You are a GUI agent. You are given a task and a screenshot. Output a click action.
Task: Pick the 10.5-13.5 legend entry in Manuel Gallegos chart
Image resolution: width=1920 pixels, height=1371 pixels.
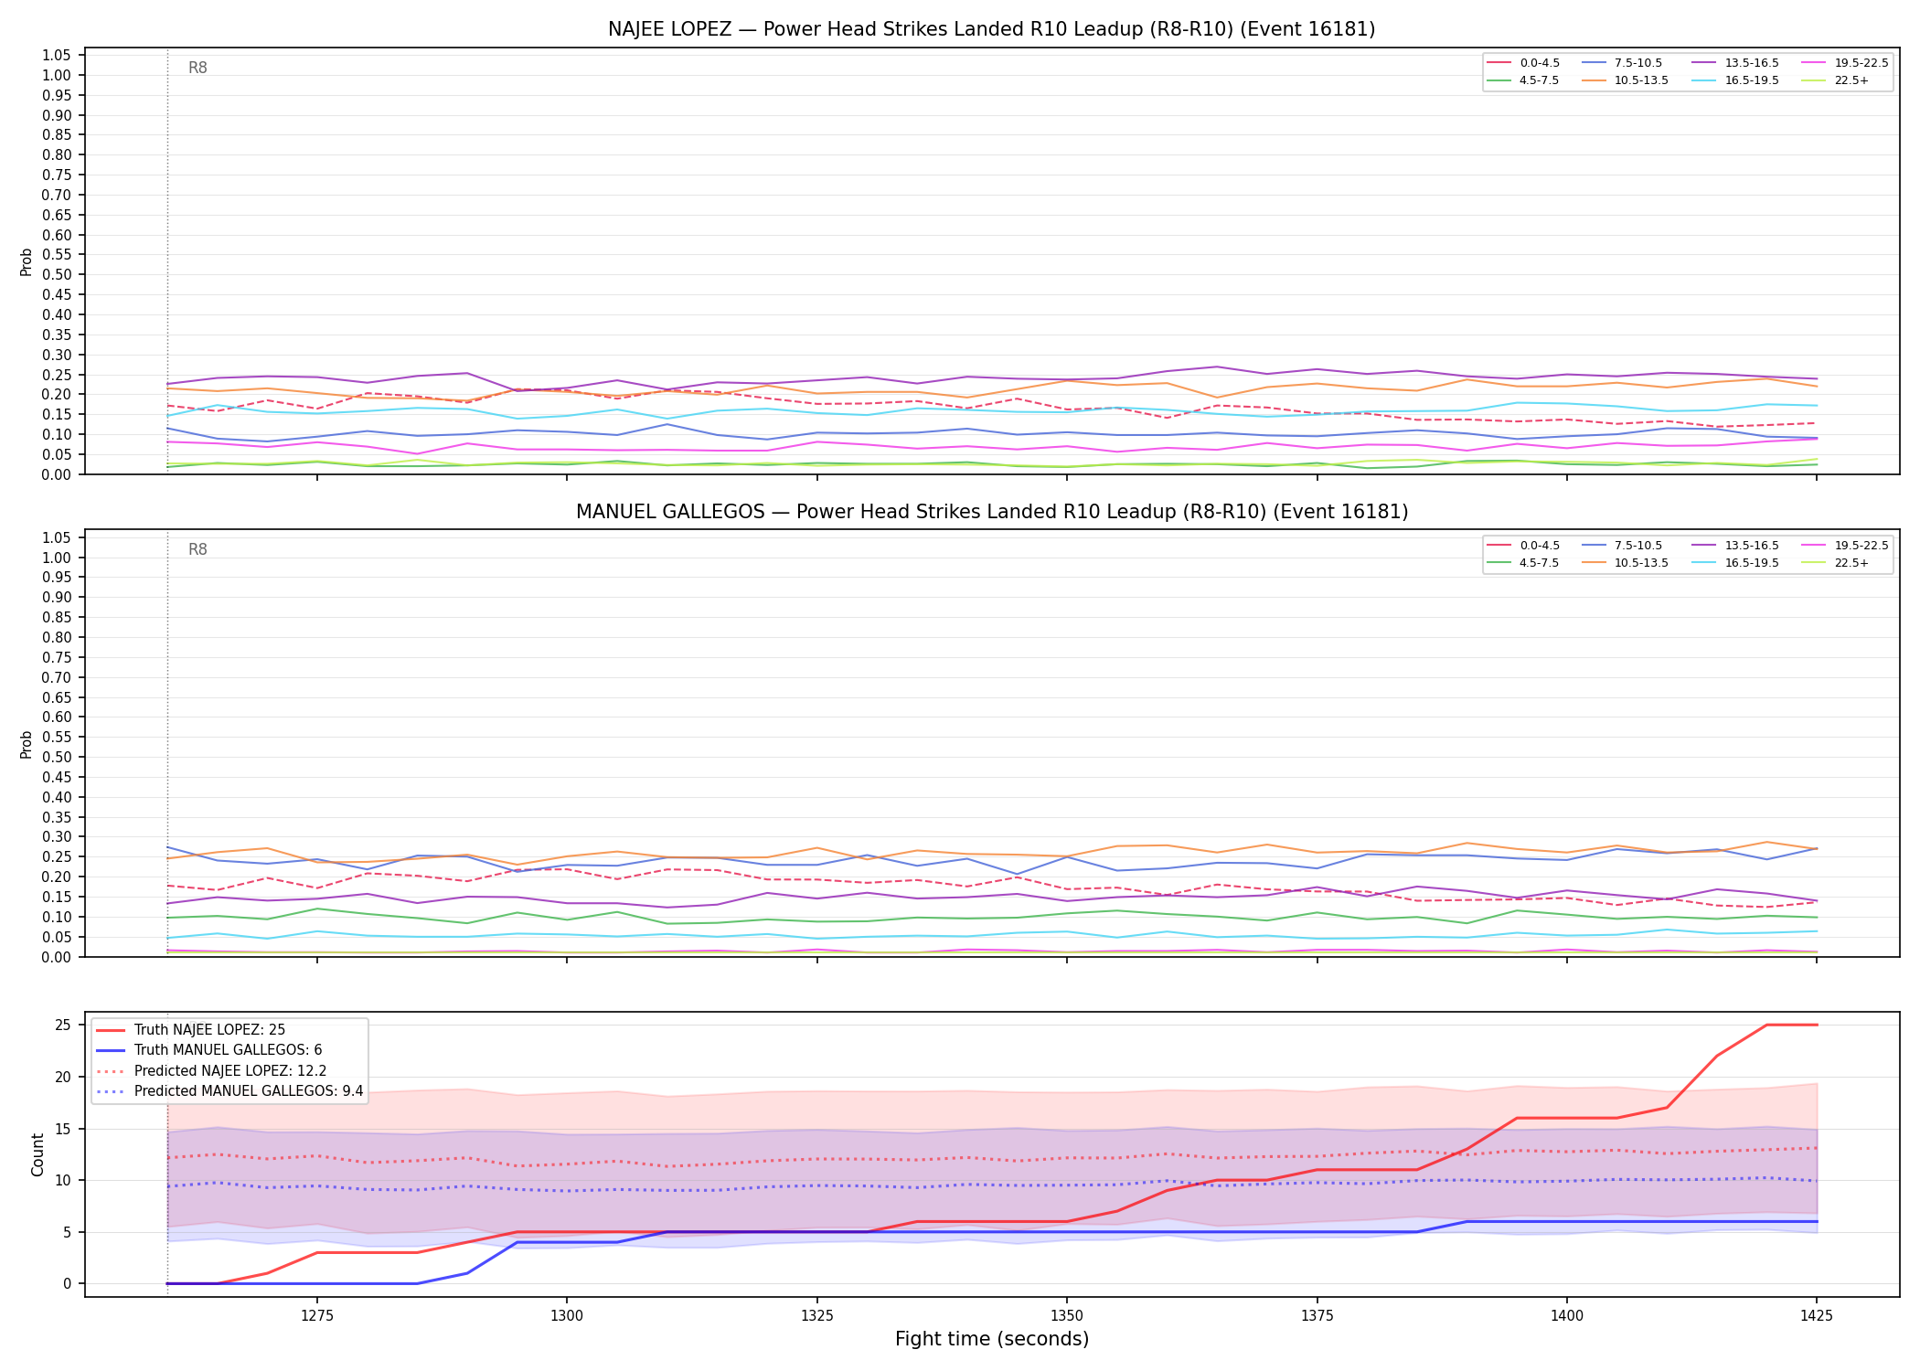1626,563
